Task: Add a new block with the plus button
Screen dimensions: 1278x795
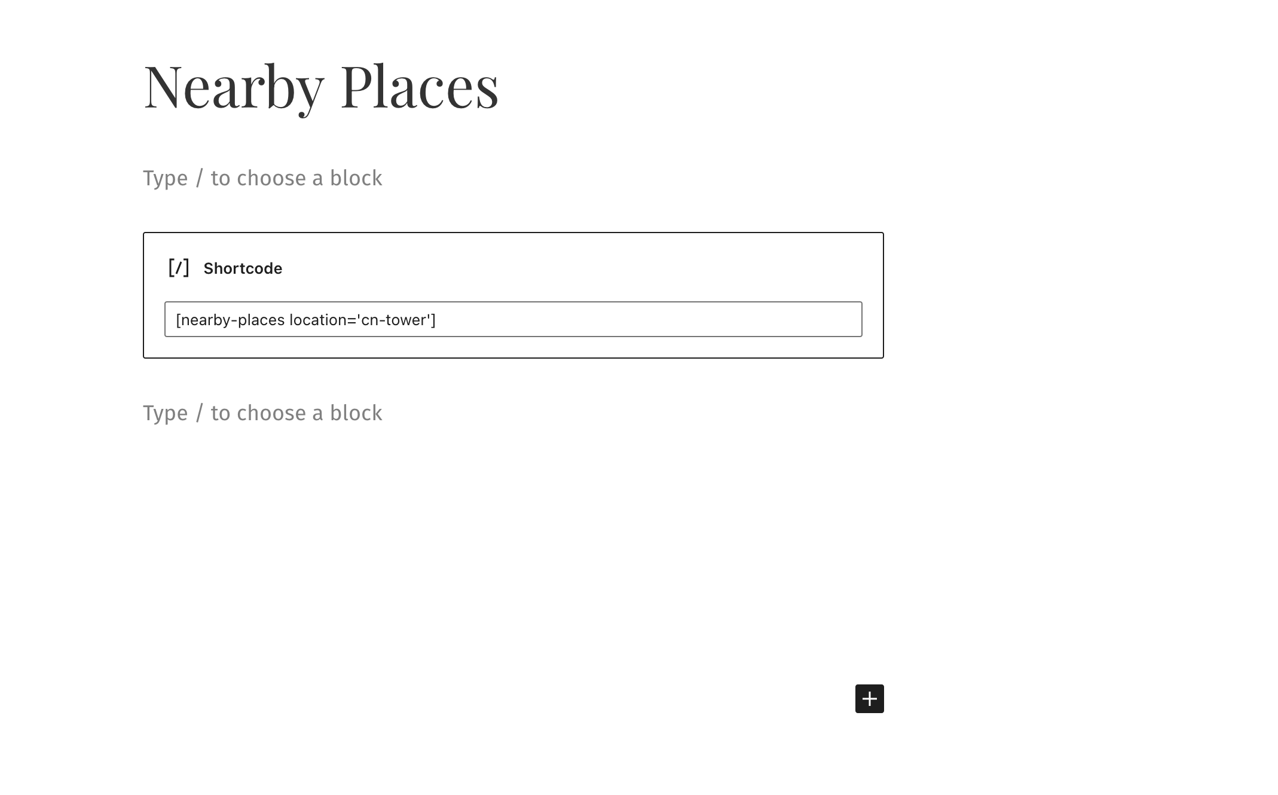Action: [x=869, y=698]
